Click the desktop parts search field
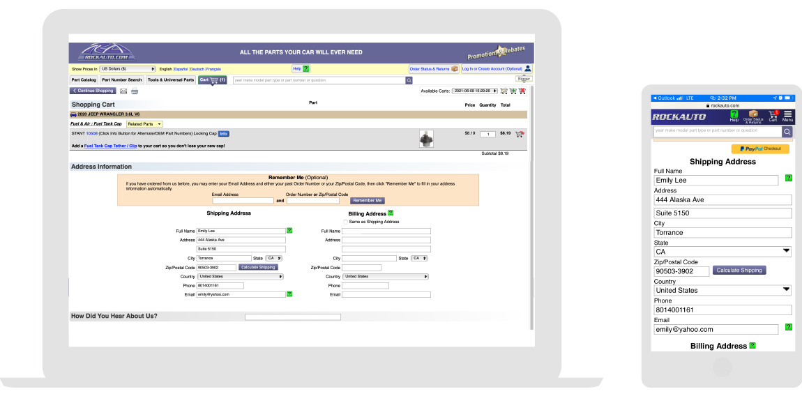Viewport: 802px width, 403px height. point(319,80)
